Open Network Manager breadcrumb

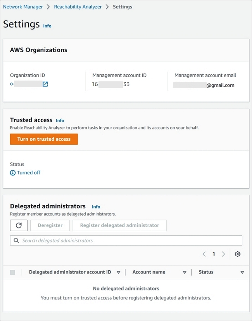tap(23, 7)
